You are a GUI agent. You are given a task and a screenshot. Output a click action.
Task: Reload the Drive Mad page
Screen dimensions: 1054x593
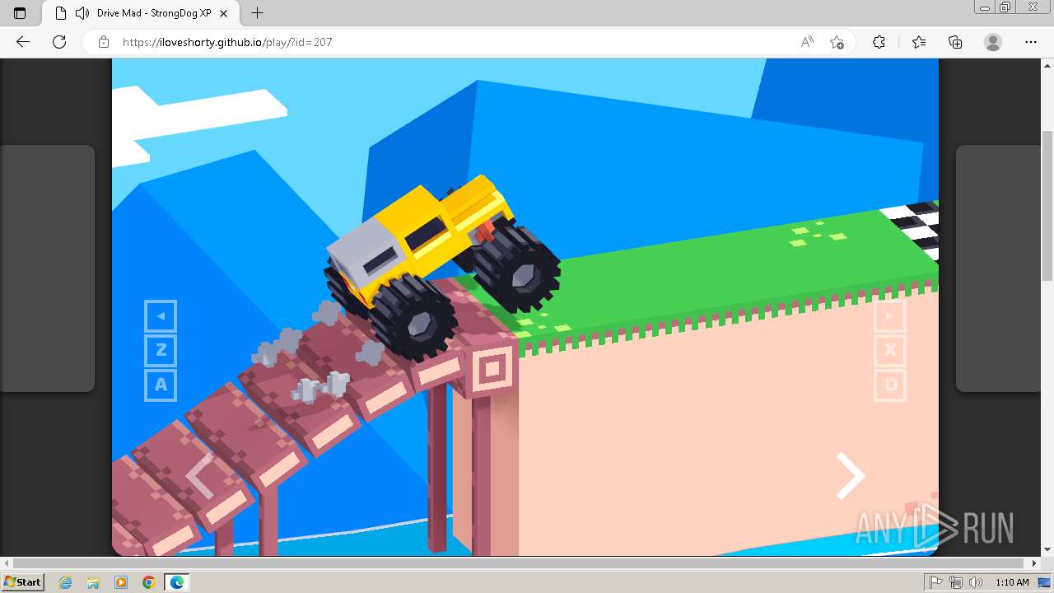(x=59, y=42)
